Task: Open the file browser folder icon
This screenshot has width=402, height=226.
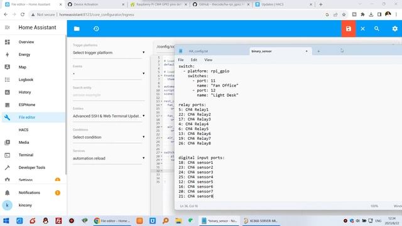Action: [x=77, y=29]
